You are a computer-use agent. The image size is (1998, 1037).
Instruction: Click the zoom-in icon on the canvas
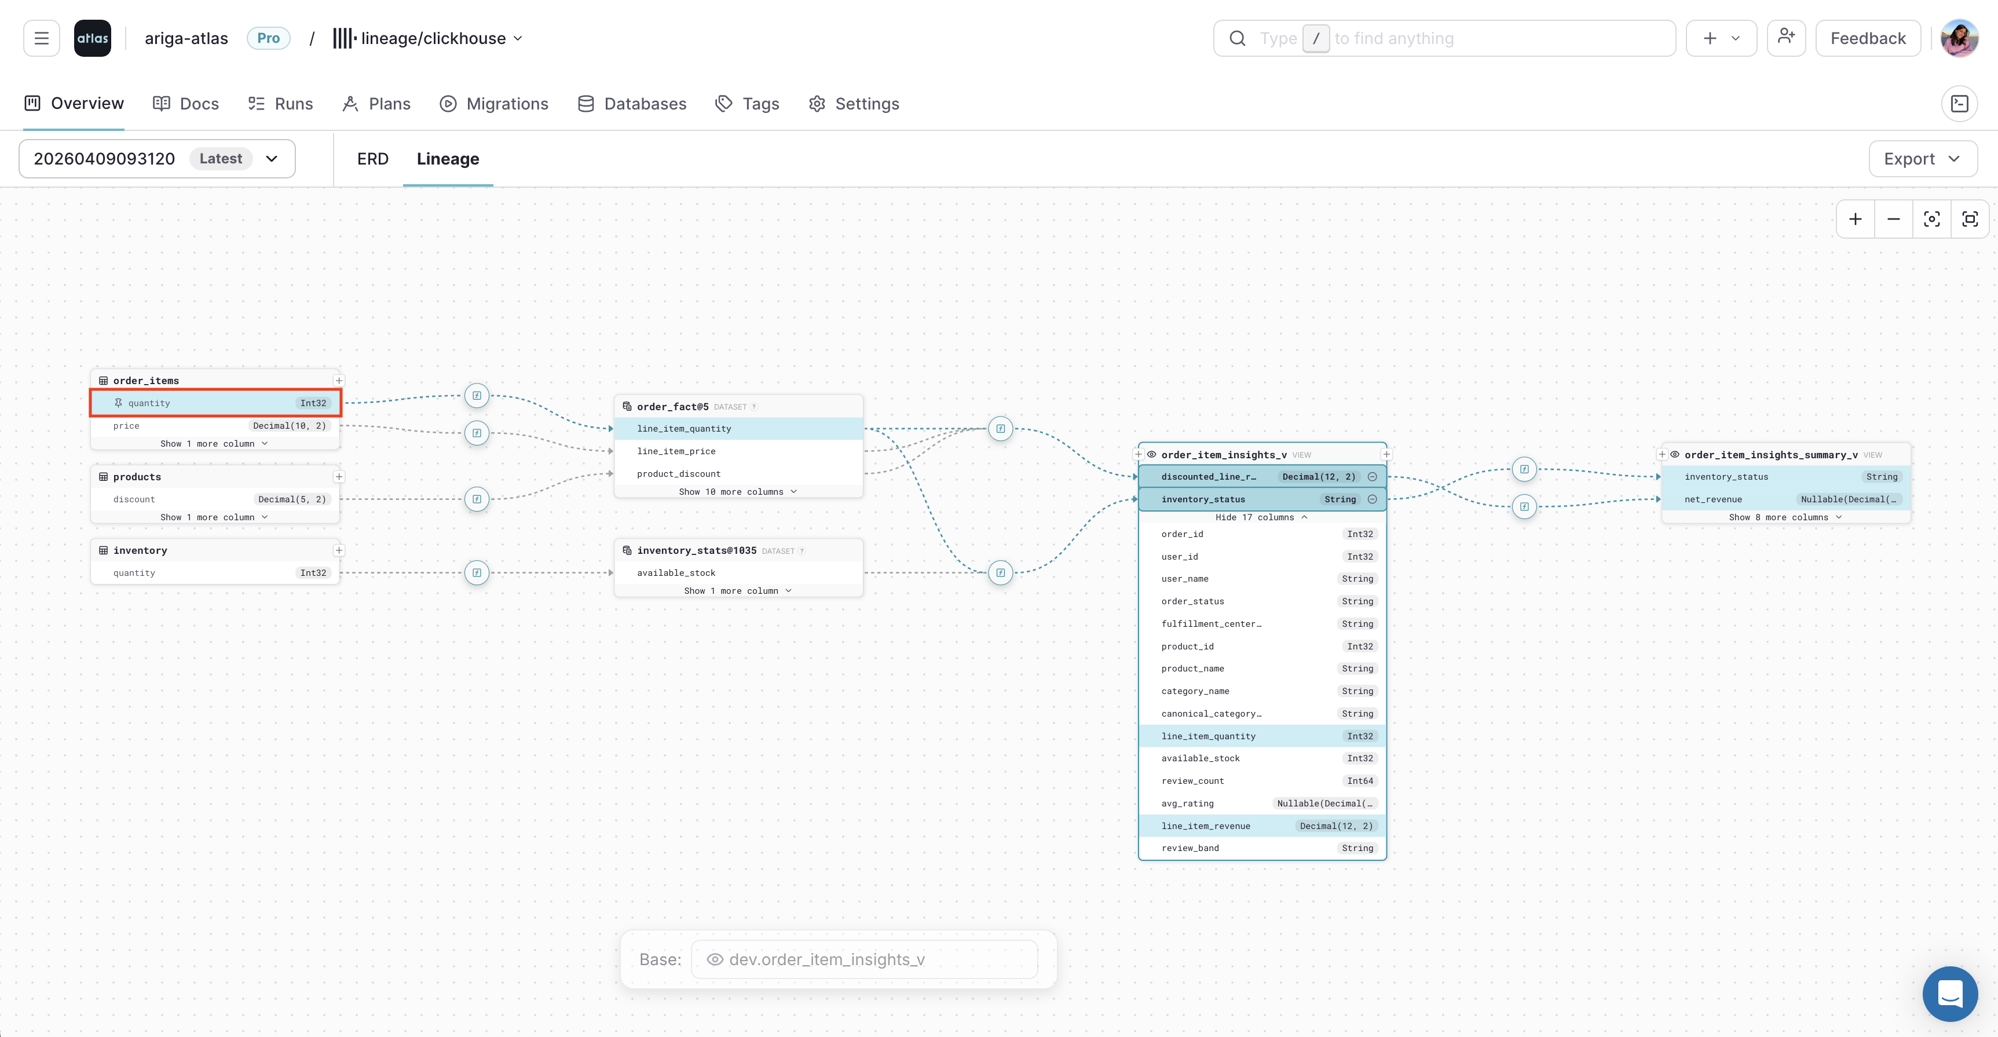1856,219
